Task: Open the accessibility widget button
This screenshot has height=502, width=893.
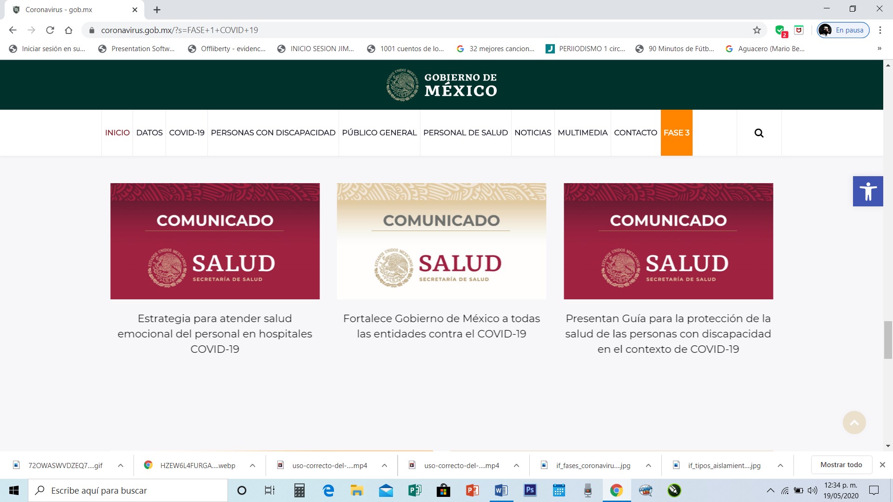Action: pos(868,191)
